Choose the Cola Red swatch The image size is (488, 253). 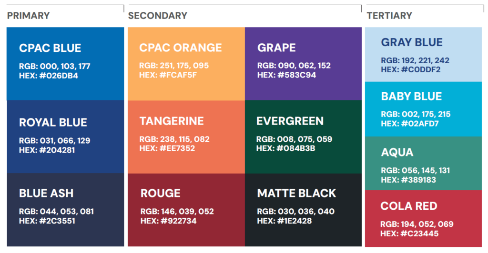(423, 219)
